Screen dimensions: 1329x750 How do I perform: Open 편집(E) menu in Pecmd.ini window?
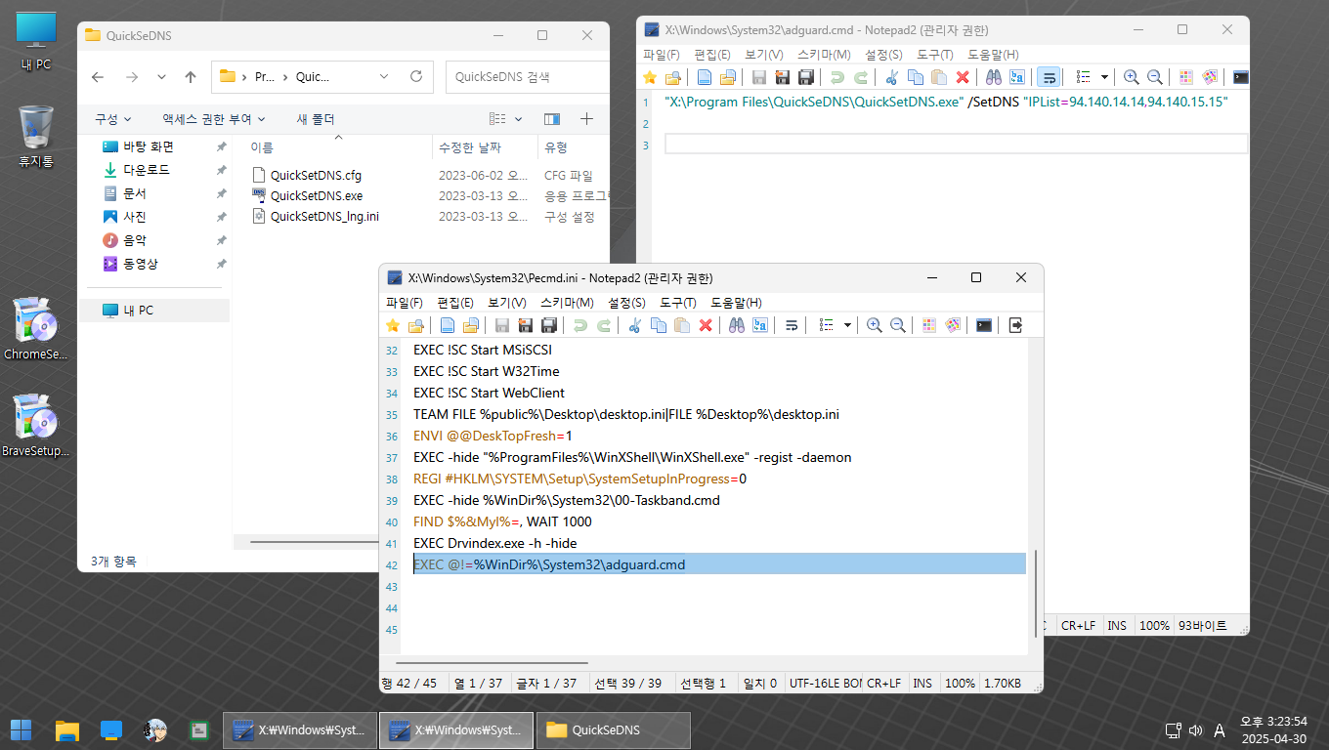(x=454, y=303)
